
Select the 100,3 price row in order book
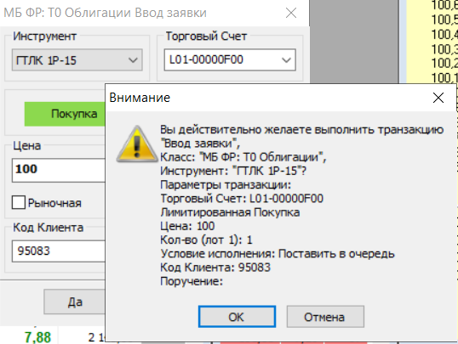[x=444, y=49]
